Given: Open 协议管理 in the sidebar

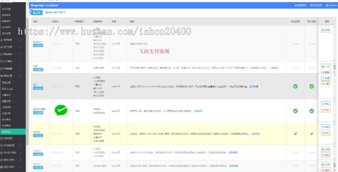Looking at the screenshot, I should pos(6,33).
